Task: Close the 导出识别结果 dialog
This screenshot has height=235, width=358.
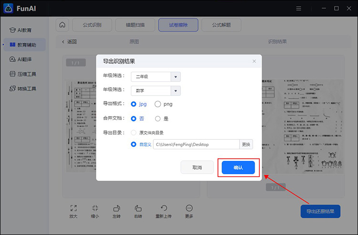Action: pos(254,61)
